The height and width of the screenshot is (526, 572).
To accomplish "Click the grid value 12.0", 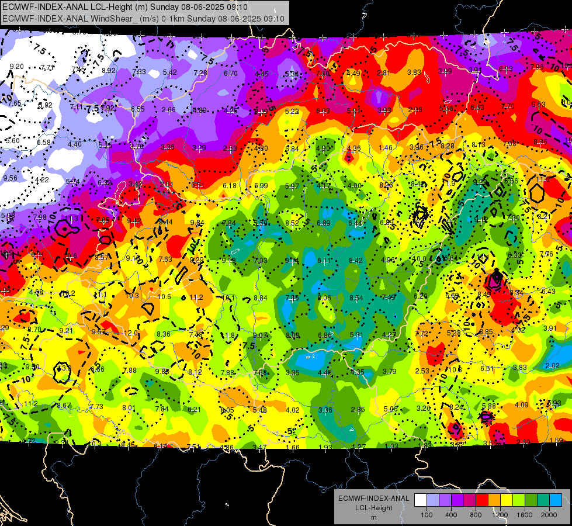I will (131, 333).
